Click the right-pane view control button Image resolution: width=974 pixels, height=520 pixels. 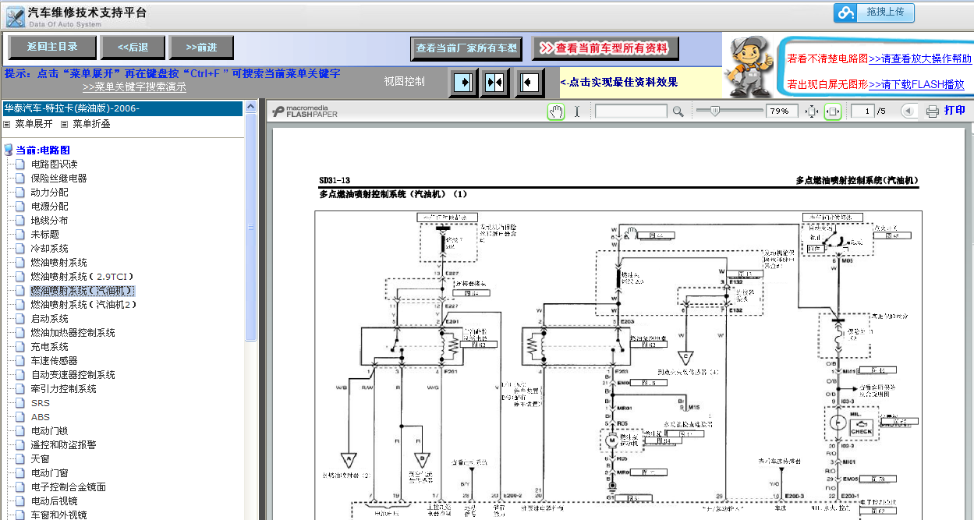pos(529,82)
